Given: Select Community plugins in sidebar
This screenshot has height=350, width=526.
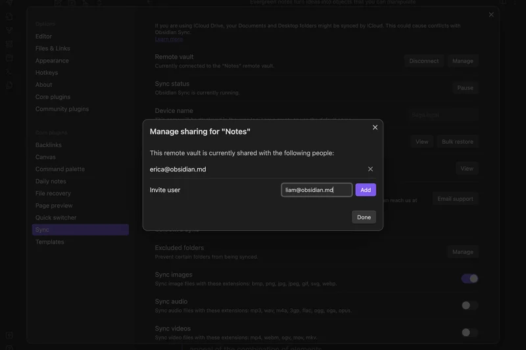Looking at the screenshot, I should tap(62, 109).
